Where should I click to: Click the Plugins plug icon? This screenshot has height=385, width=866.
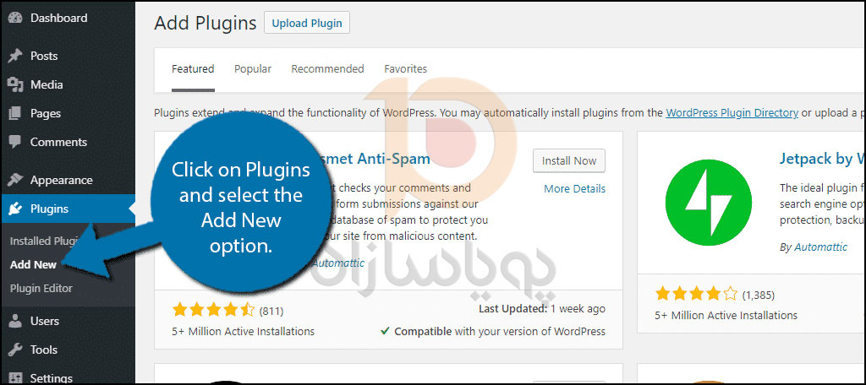click(15, 209)
